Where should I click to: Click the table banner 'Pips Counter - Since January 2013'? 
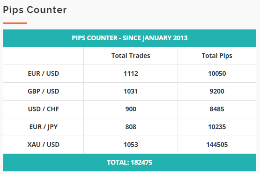[130, 38]
